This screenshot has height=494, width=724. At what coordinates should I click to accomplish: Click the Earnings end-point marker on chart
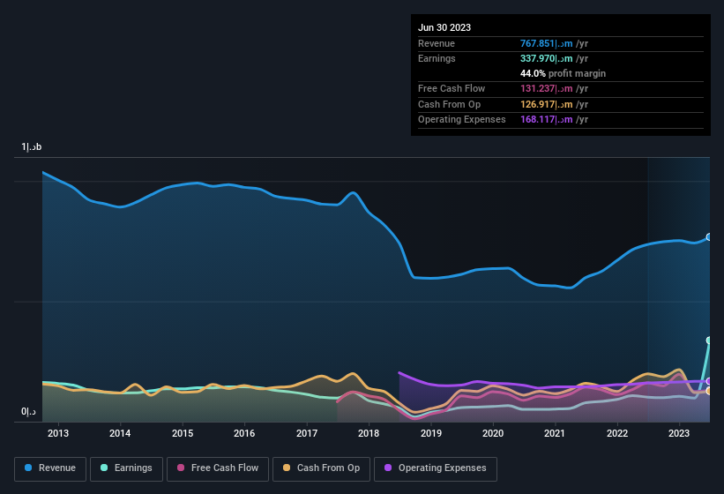pyautogui.click(x=709, y=341)
